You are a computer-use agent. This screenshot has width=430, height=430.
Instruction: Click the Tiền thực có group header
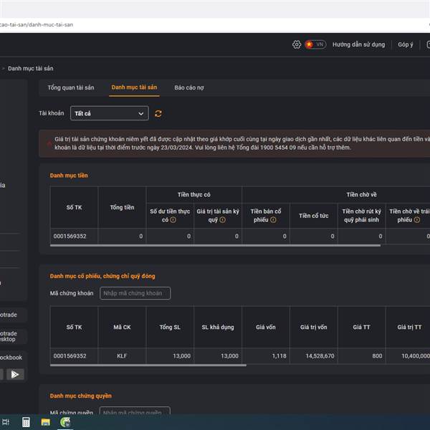pos(194,195)
